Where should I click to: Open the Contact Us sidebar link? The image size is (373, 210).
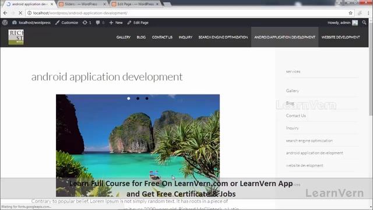(296, 116)
